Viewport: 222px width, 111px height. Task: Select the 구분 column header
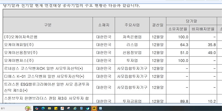tap(48, 25)
